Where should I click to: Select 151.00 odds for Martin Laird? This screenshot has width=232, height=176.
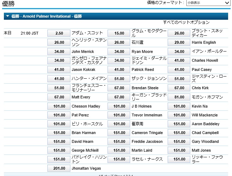[x=119, y=150]
